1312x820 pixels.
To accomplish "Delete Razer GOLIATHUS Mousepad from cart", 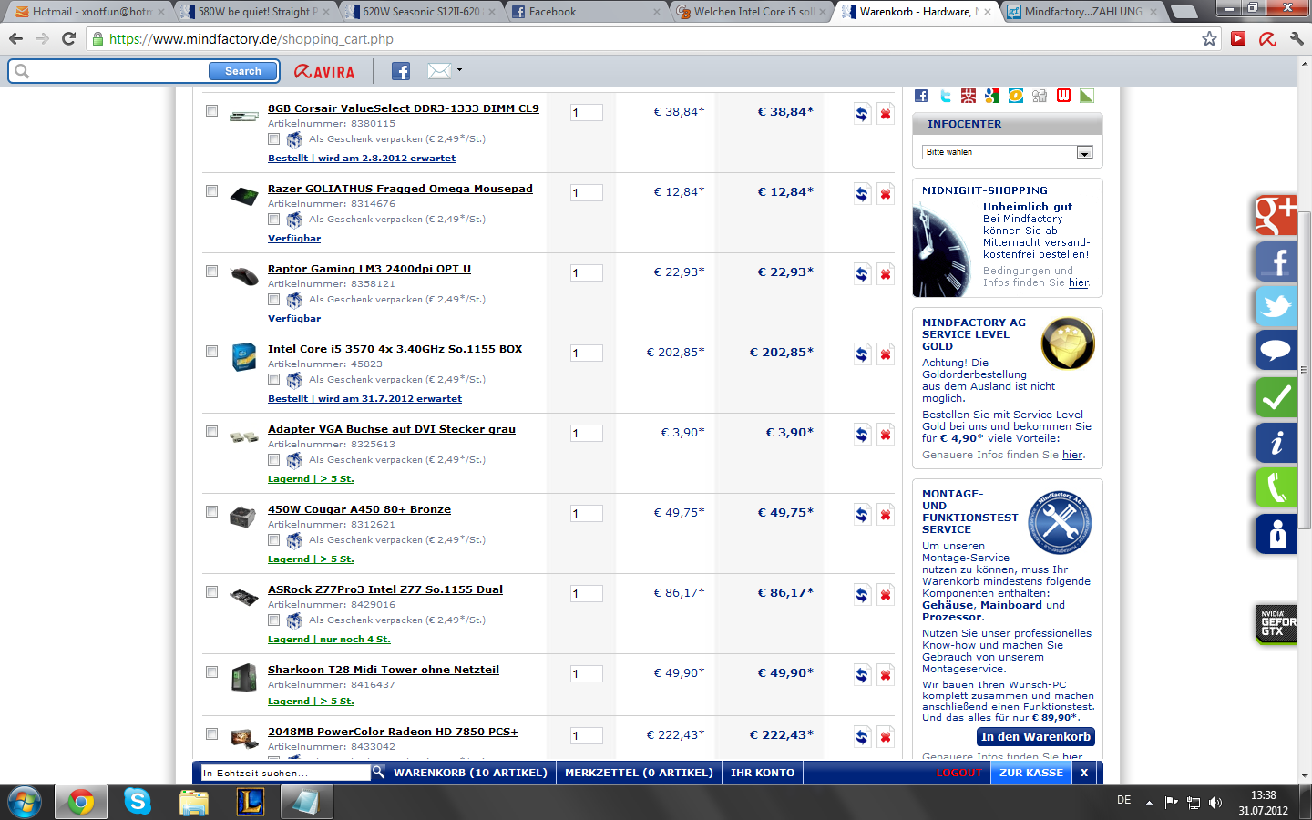I will [x=885, y=194].
